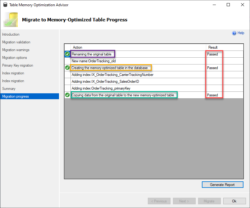Click the database icon in the title bar

click(x=5, y=5)
